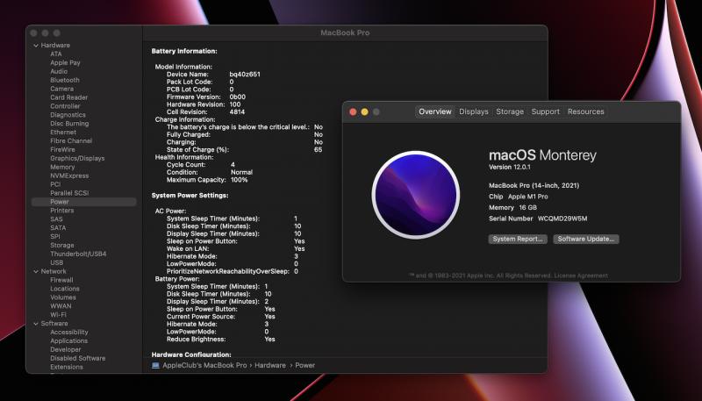
Task: Click the macOS Monterey logo image
Action: [x=416, y=195]
